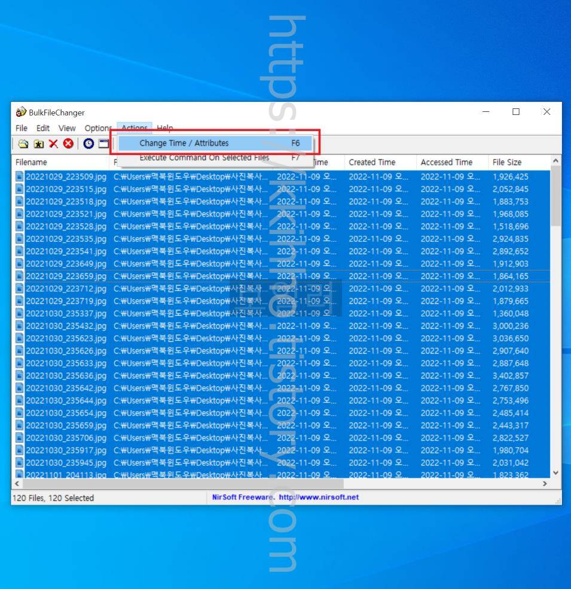This screenshot has height=589, width=571.
Task: Click the BulkFileChanger title bar app icon
Action: [21, 112]
